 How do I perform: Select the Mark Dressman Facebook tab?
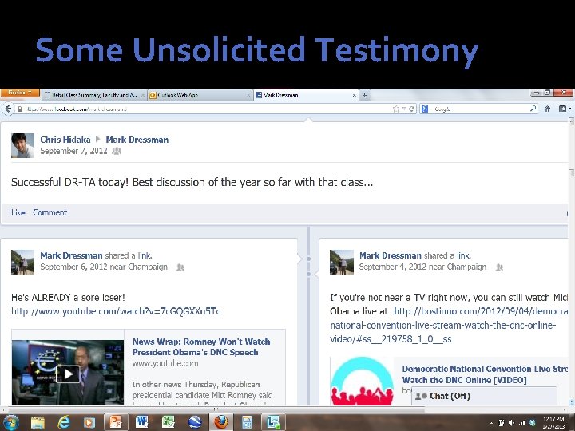[x=305, y=95]
